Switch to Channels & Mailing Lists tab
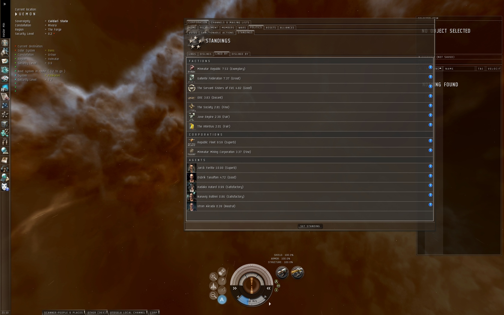This screenshot has width=504, height=315. [x=230, y=22]
